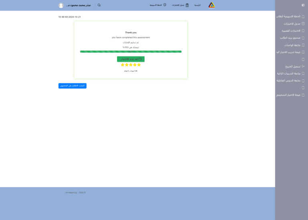Click the site logo in the header
The height and width of the screenshot is (220, 308).
(x=212, y=5)
